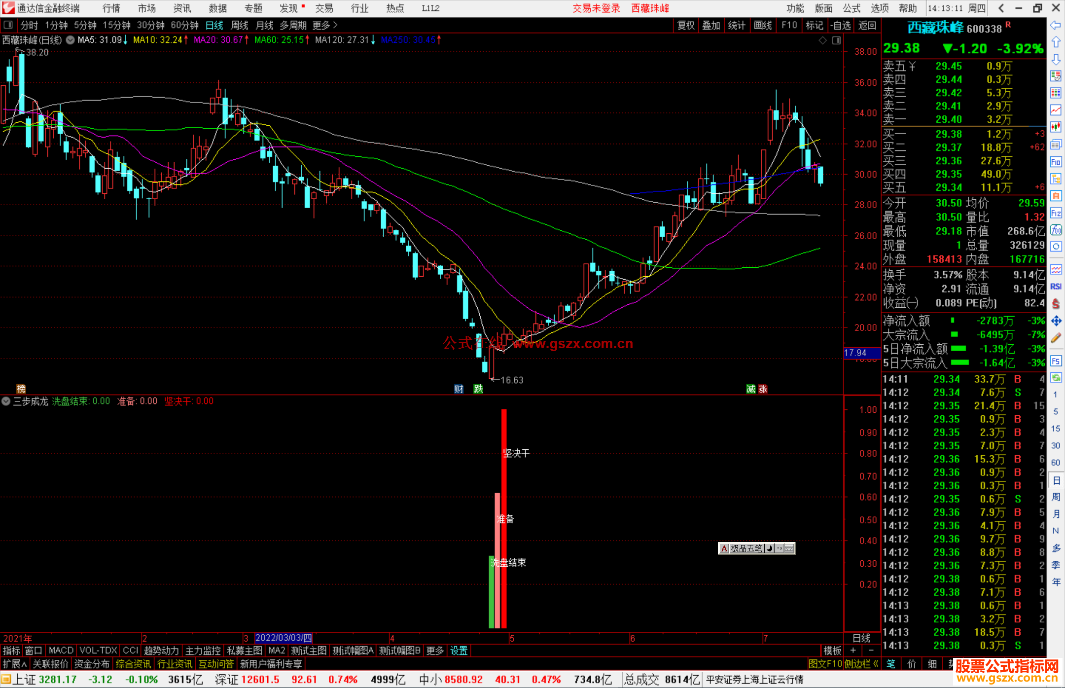1065x688 pixels.
Task: Switch to 60-minute period in right sidebar
Action: point(1055,463)
